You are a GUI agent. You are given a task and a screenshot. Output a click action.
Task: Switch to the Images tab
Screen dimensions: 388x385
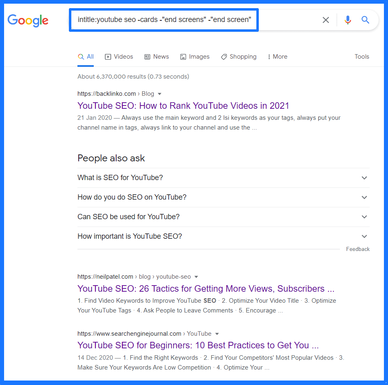pos(195,57)
